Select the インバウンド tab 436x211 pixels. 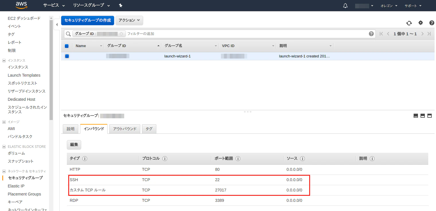pos(94,129)
